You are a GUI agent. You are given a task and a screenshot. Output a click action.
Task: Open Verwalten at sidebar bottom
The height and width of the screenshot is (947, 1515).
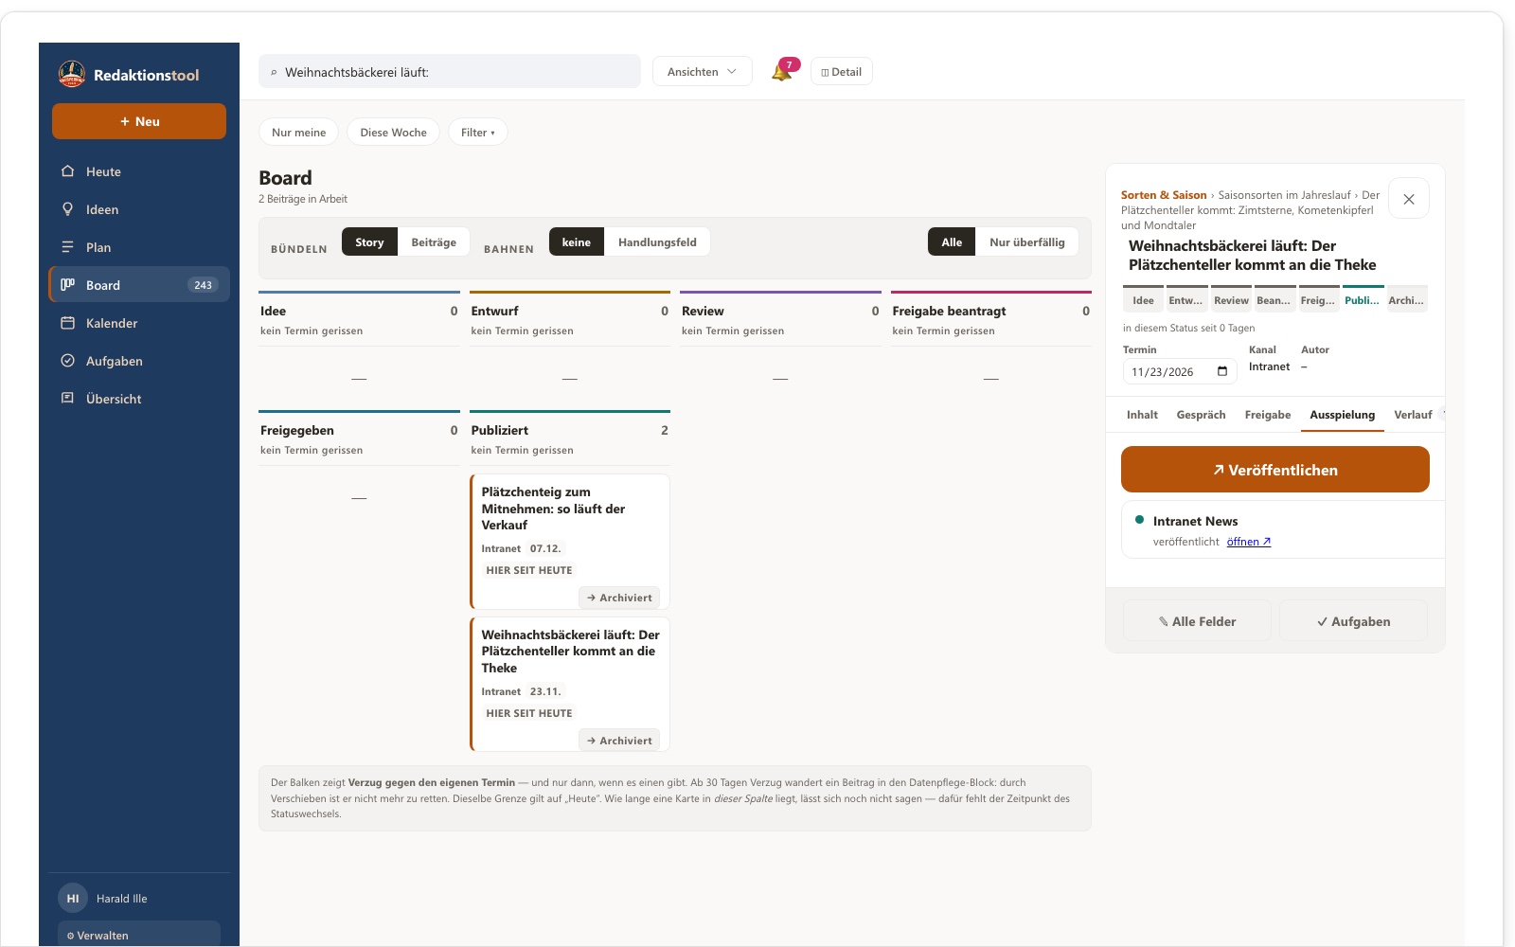(139, 935)
